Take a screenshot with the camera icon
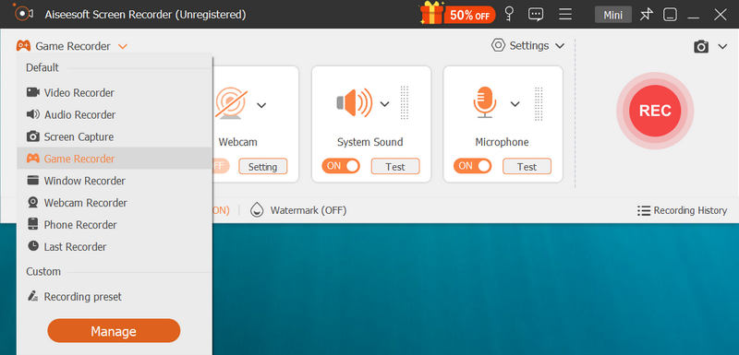This screenshot has width=739, height=355. point(701,46)
